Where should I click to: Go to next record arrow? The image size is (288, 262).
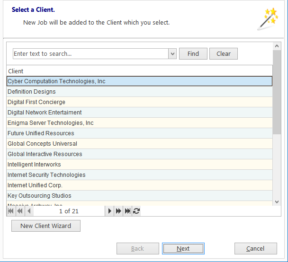109,211
